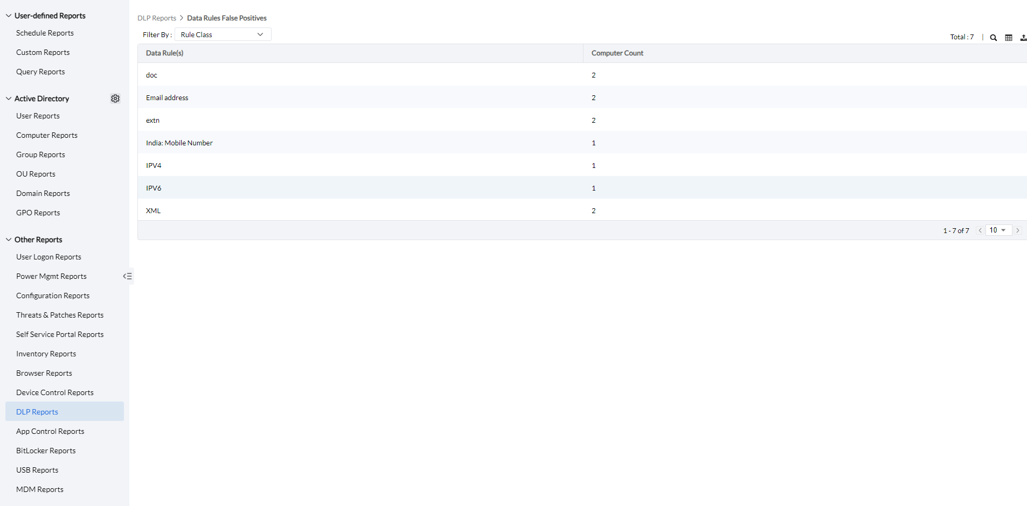1027x506 pixels.
Task: Open Self Service Portal Reports
Action: 60,334
